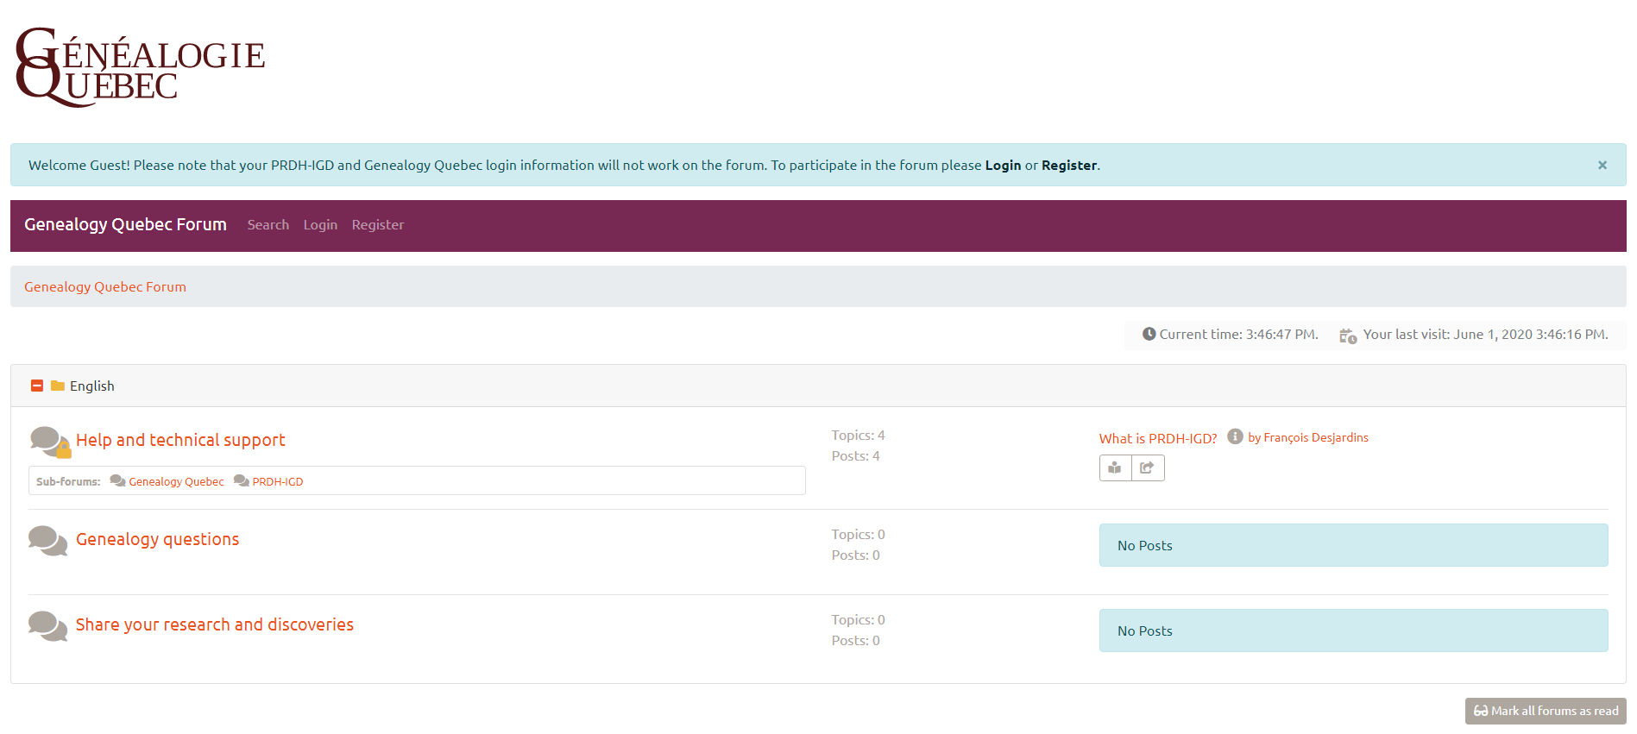Select the English category title
This screenshot has width=1637, height=734.
[92, 386]
